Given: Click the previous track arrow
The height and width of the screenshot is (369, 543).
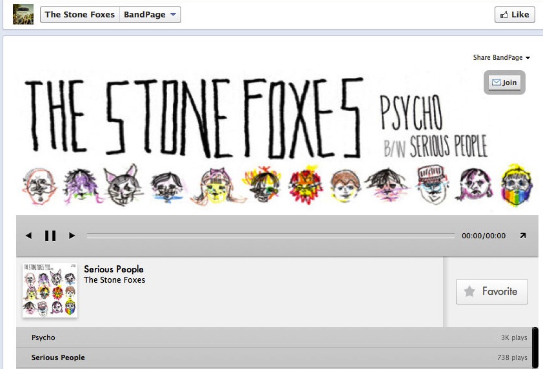Looking at the screenshot, I should [x=29, y=236].
